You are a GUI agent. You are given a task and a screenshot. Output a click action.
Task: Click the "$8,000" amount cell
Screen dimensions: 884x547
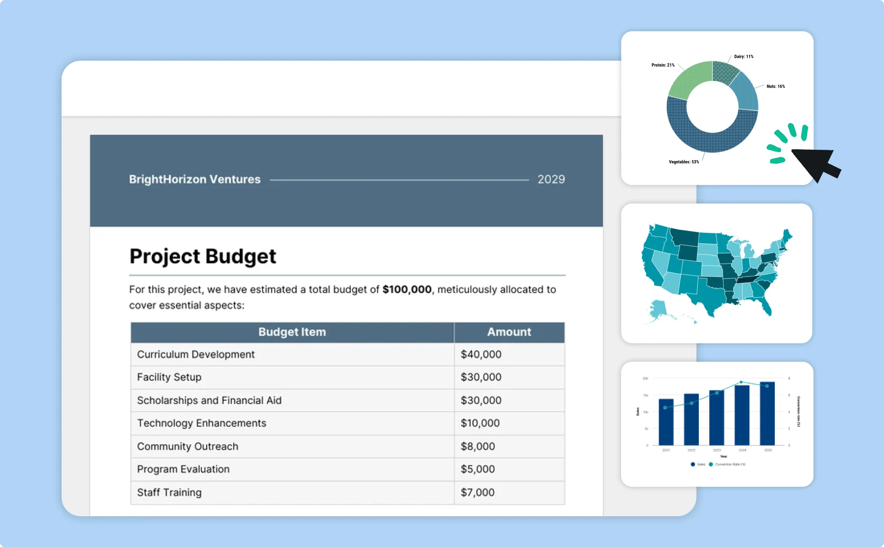509,446
